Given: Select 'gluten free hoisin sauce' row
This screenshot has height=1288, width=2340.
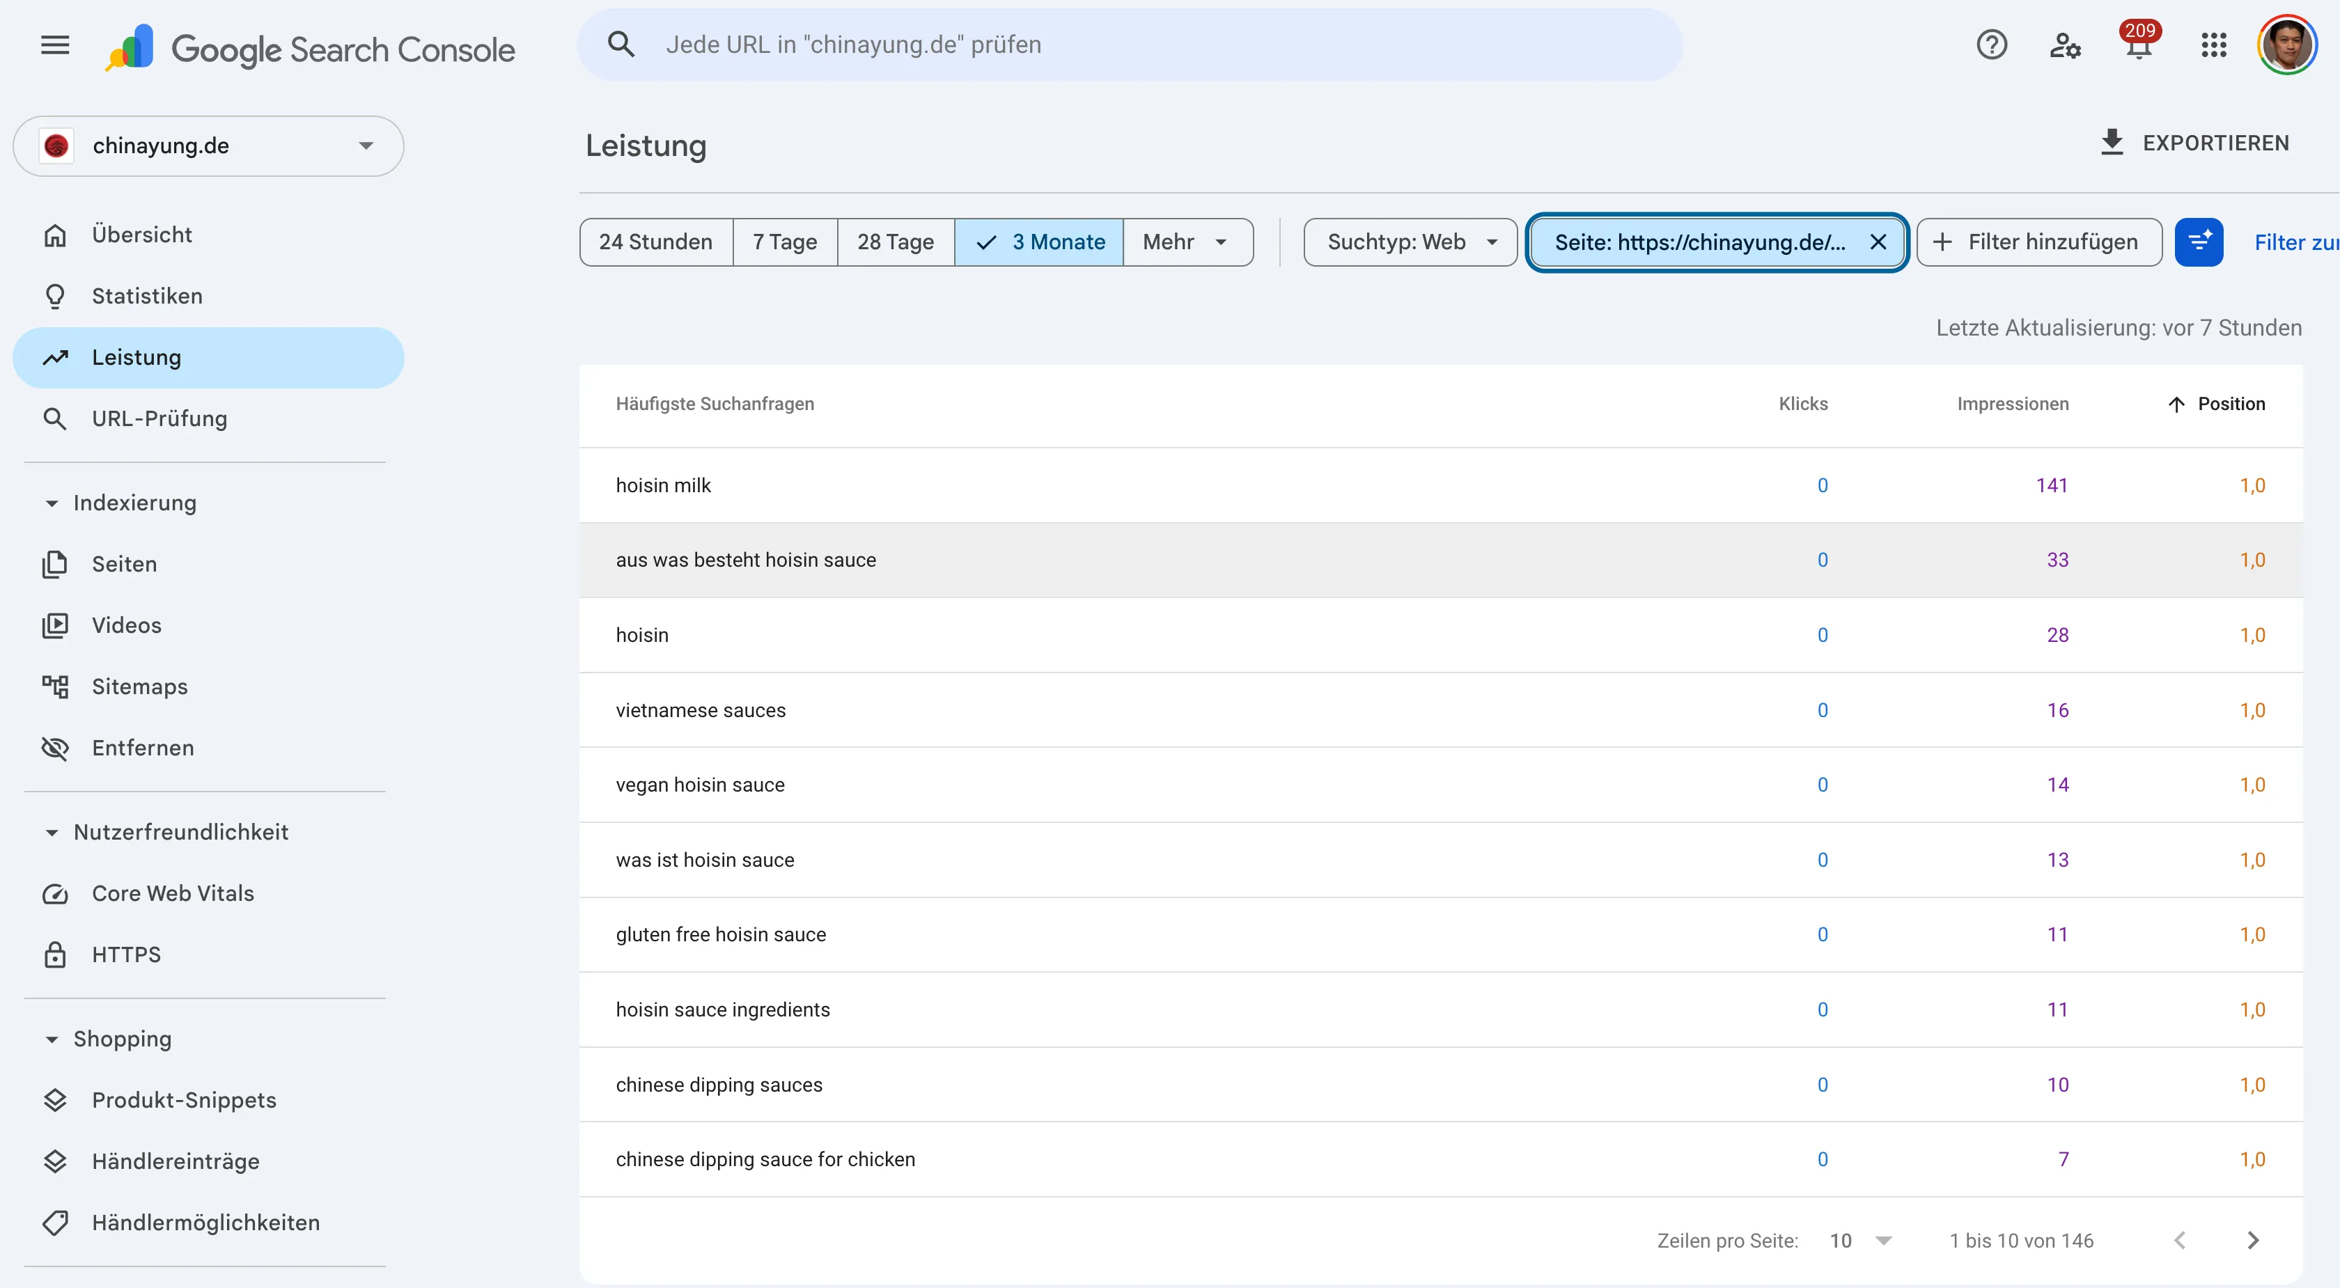Looking at the screenshot, I should point(1441,934).
